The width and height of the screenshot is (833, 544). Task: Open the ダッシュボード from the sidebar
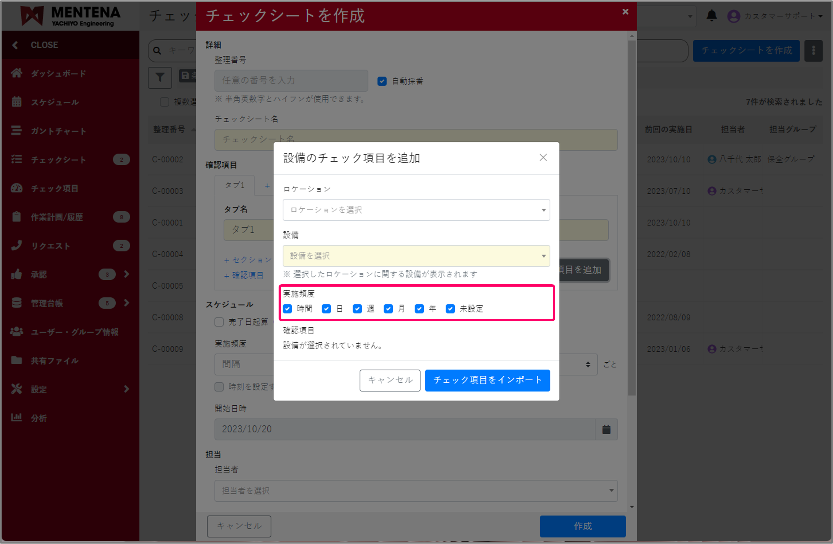click(x=57, y=73)
